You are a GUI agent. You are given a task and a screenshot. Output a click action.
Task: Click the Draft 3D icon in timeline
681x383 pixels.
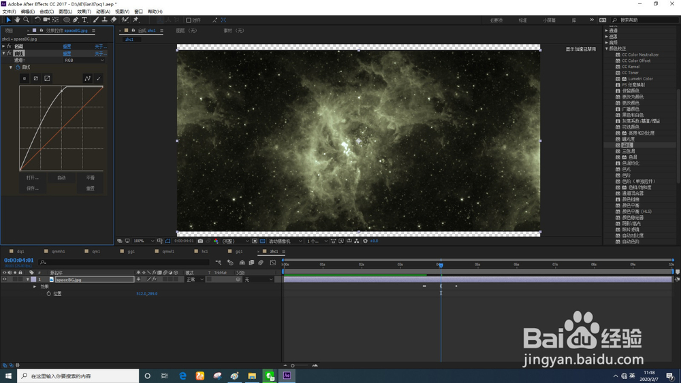pyautogui.click(x=230, y=263)
